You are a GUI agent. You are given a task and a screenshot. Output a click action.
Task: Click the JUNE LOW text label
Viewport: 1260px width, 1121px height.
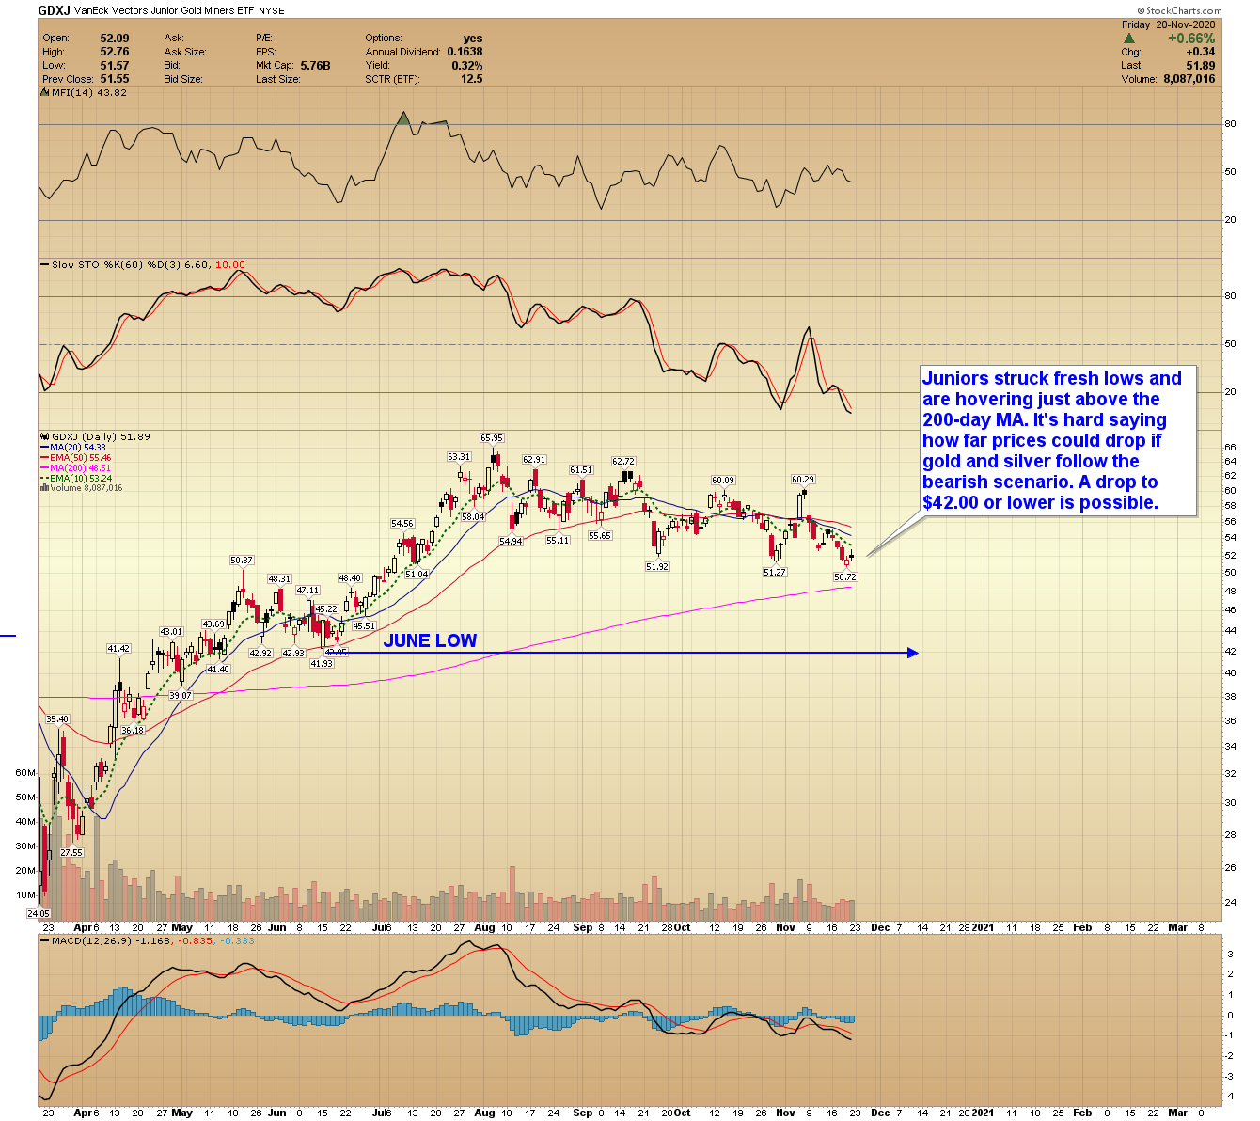(430, 640)
